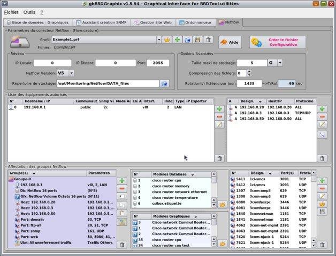
Task: Open a profile file with folder icon
Action: click(187, 40)
